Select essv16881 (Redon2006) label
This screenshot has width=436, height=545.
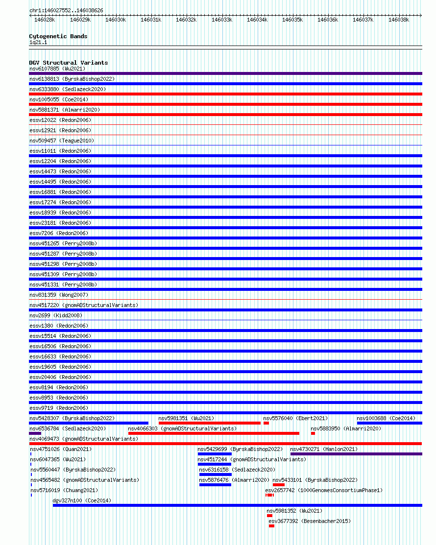coord(60,192)
